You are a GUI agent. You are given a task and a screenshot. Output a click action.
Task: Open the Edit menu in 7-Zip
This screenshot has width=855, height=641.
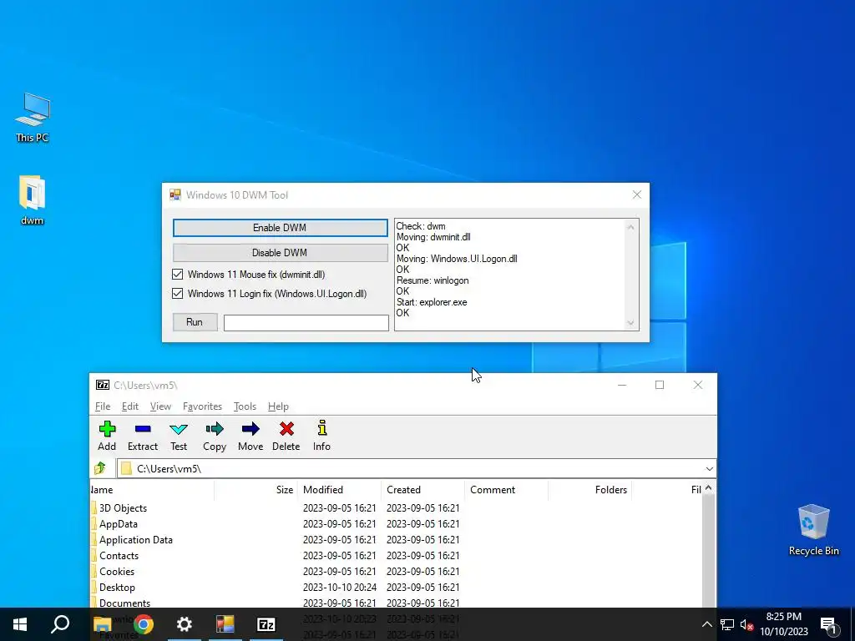coord(129,406)
